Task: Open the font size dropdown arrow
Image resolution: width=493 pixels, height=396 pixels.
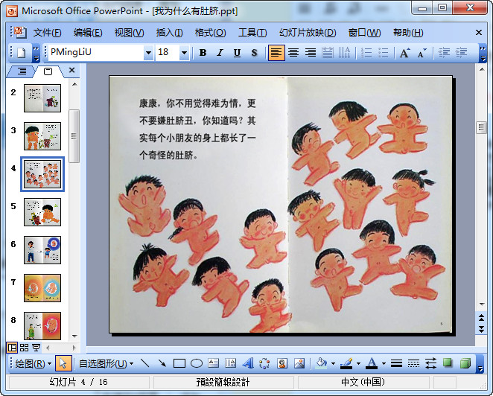Action: coord(184,53)
